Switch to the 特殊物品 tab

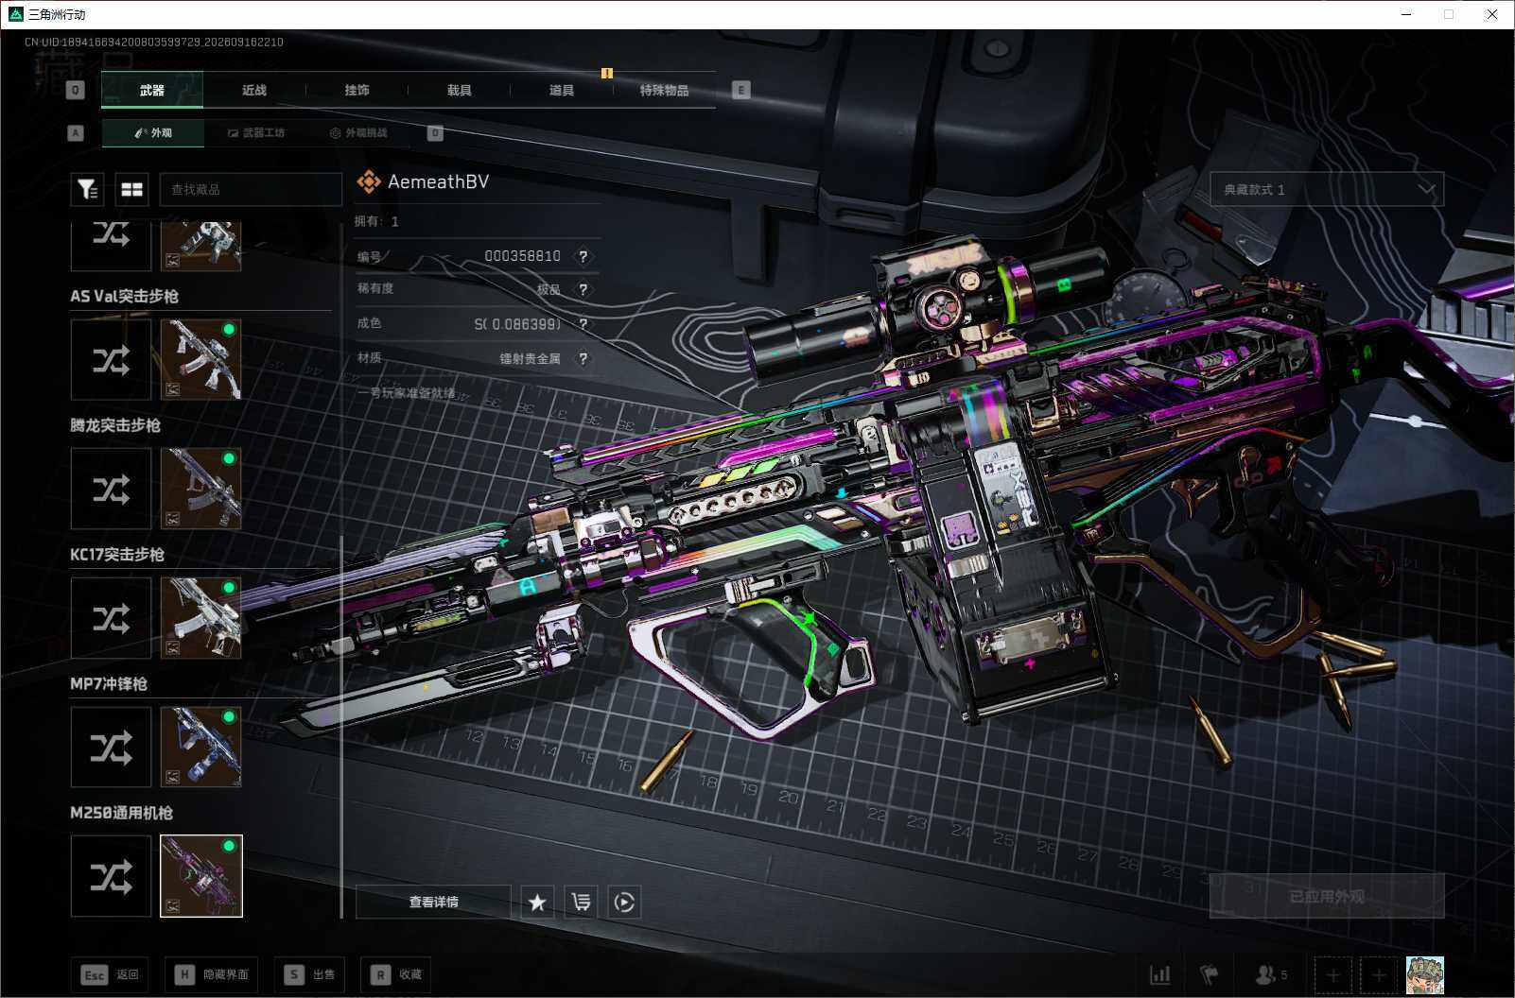coord(664,91)
